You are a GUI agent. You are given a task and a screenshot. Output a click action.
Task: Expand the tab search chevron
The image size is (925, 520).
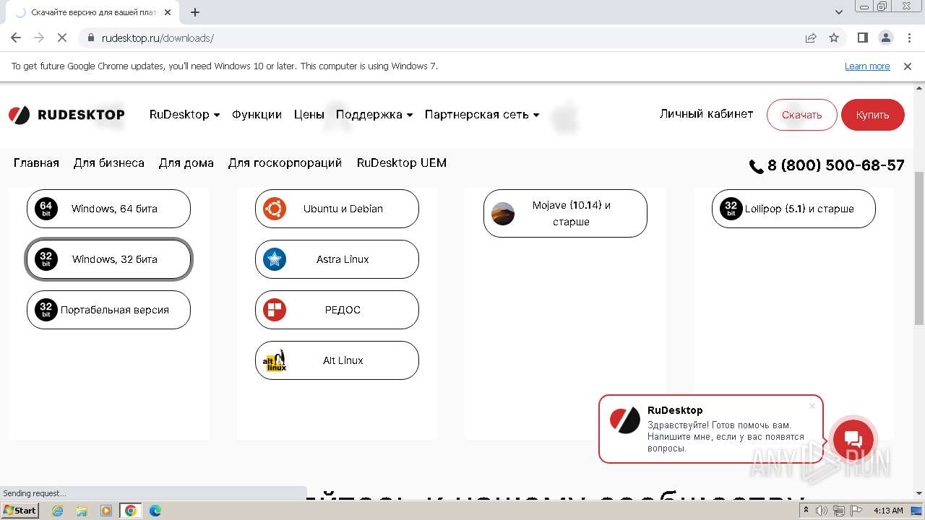[839, 12]
